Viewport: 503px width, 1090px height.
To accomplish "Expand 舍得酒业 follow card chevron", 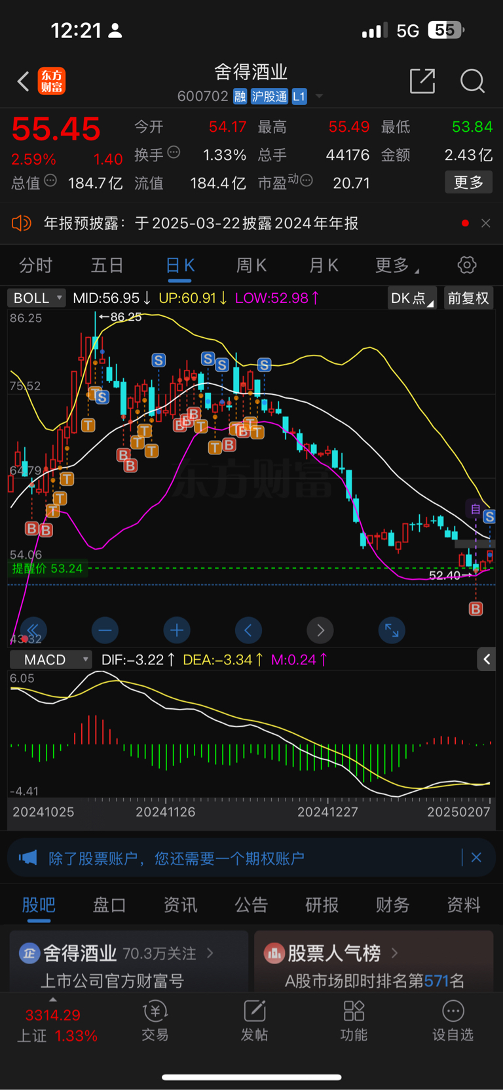I will click(x=210, y=953).
